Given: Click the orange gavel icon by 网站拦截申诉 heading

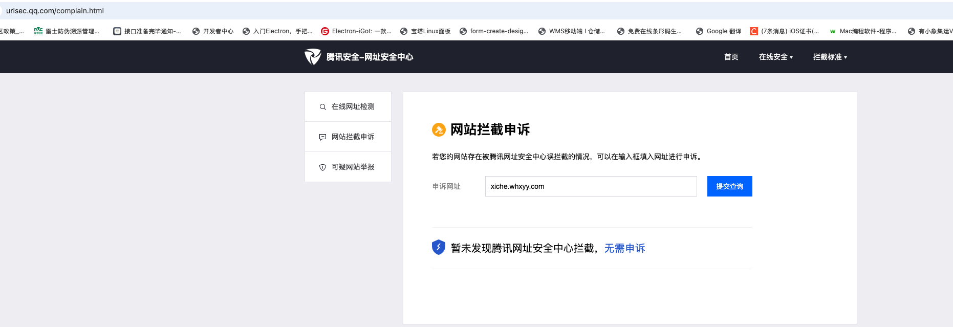Looking at the screenshot, I should [x=439, y=129].
